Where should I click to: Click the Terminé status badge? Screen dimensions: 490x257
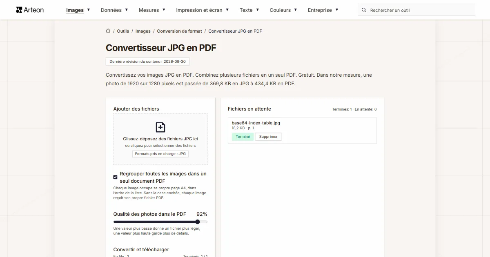coord(243,137)
